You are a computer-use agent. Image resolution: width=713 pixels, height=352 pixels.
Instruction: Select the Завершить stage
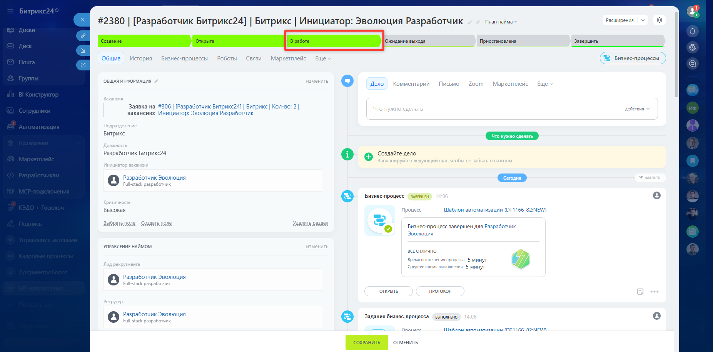[x=618, y=41]
